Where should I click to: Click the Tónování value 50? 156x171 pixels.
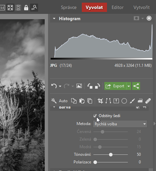point(139,154)
